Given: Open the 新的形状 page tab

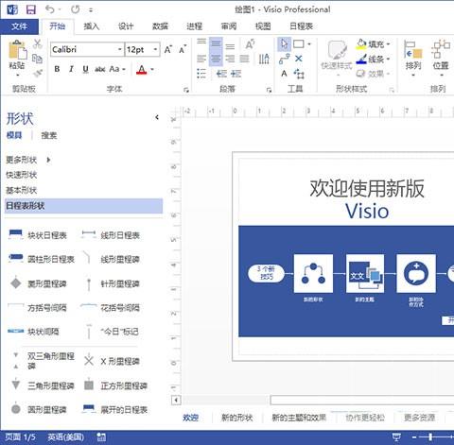Looking at the screenshot, I should point(237,418).
